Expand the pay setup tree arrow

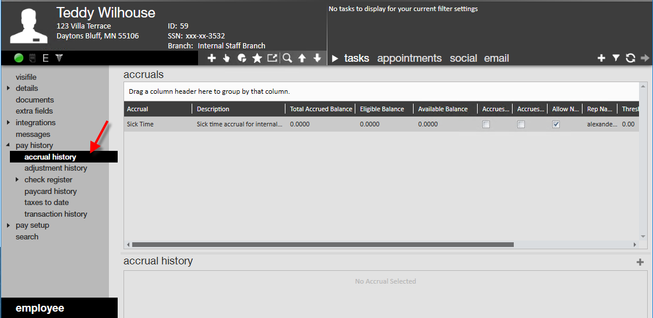(8, 225)
